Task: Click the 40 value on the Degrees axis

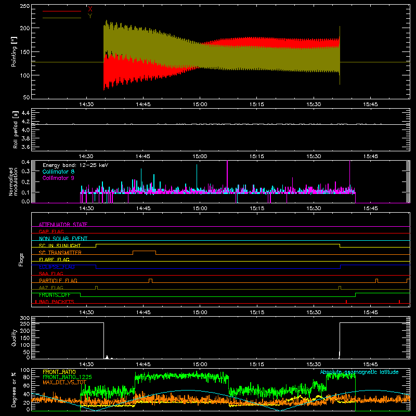Action: click(x=27, y=395)
